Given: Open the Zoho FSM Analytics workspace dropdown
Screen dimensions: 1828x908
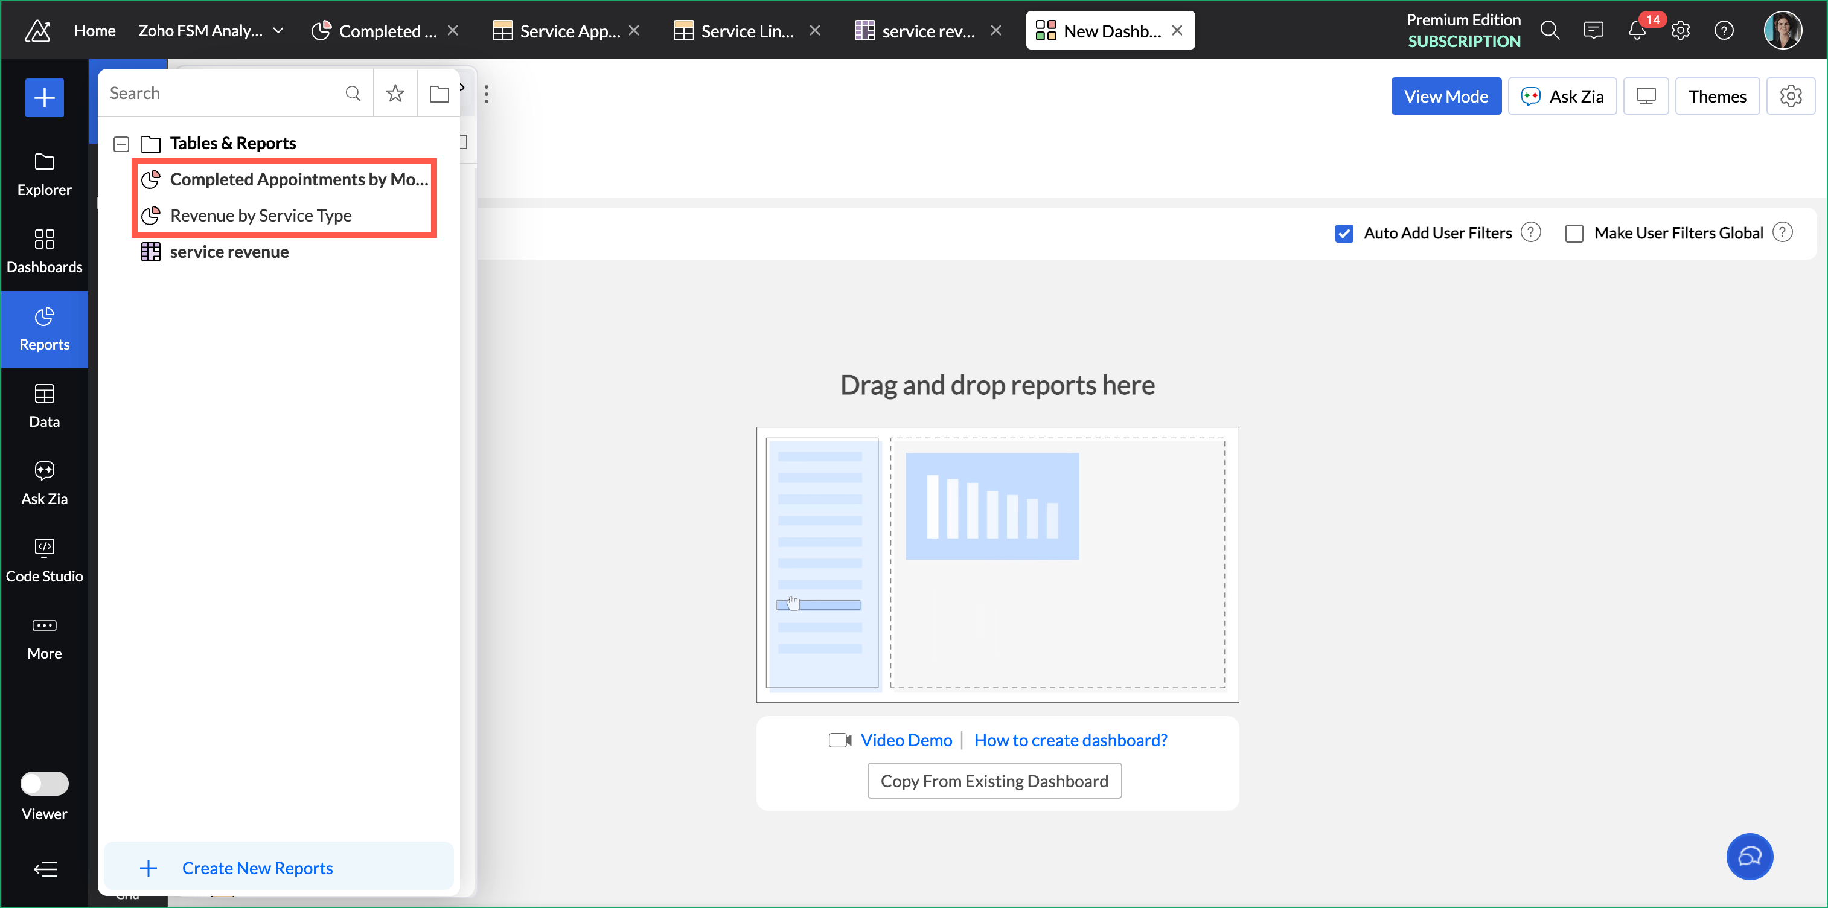Looking at the screenshot, I should tap(278, 31).
